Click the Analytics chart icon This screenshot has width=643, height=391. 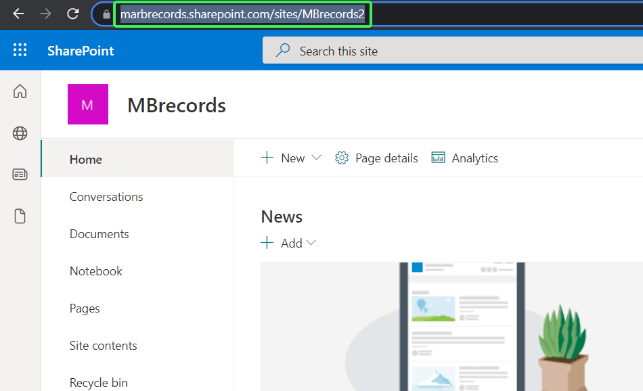(438, 158)
